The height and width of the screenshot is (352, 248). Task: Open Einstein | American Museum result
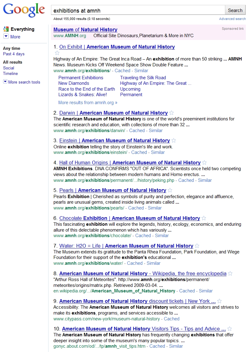[115, 141]
